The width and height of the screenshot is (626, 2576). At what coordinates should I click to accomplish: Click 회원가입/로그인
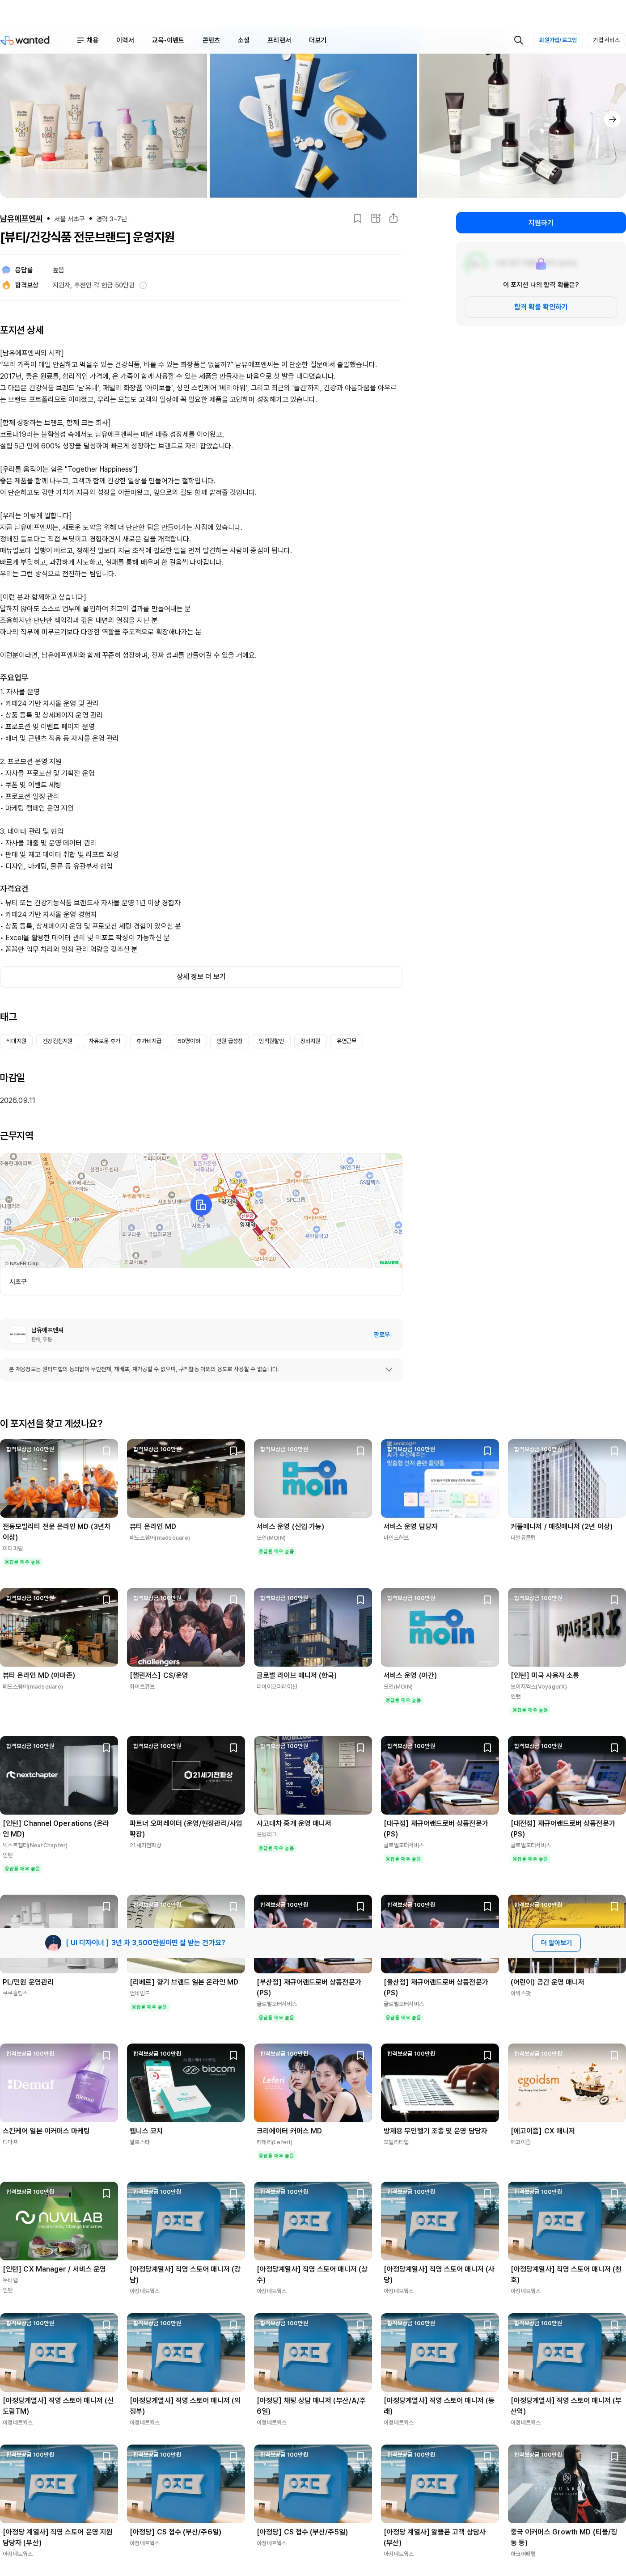coord(558,40)
